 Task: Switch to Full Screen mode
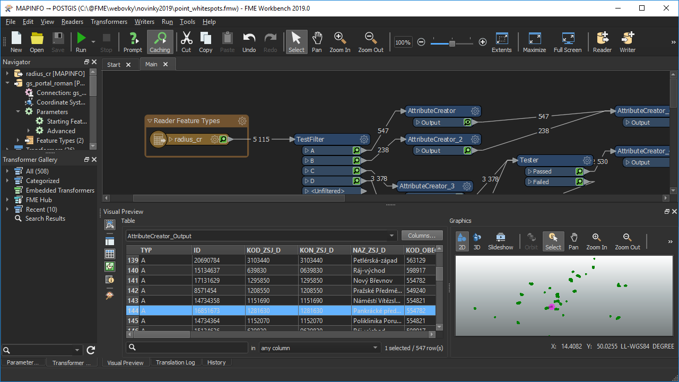(x=568, y=42)
